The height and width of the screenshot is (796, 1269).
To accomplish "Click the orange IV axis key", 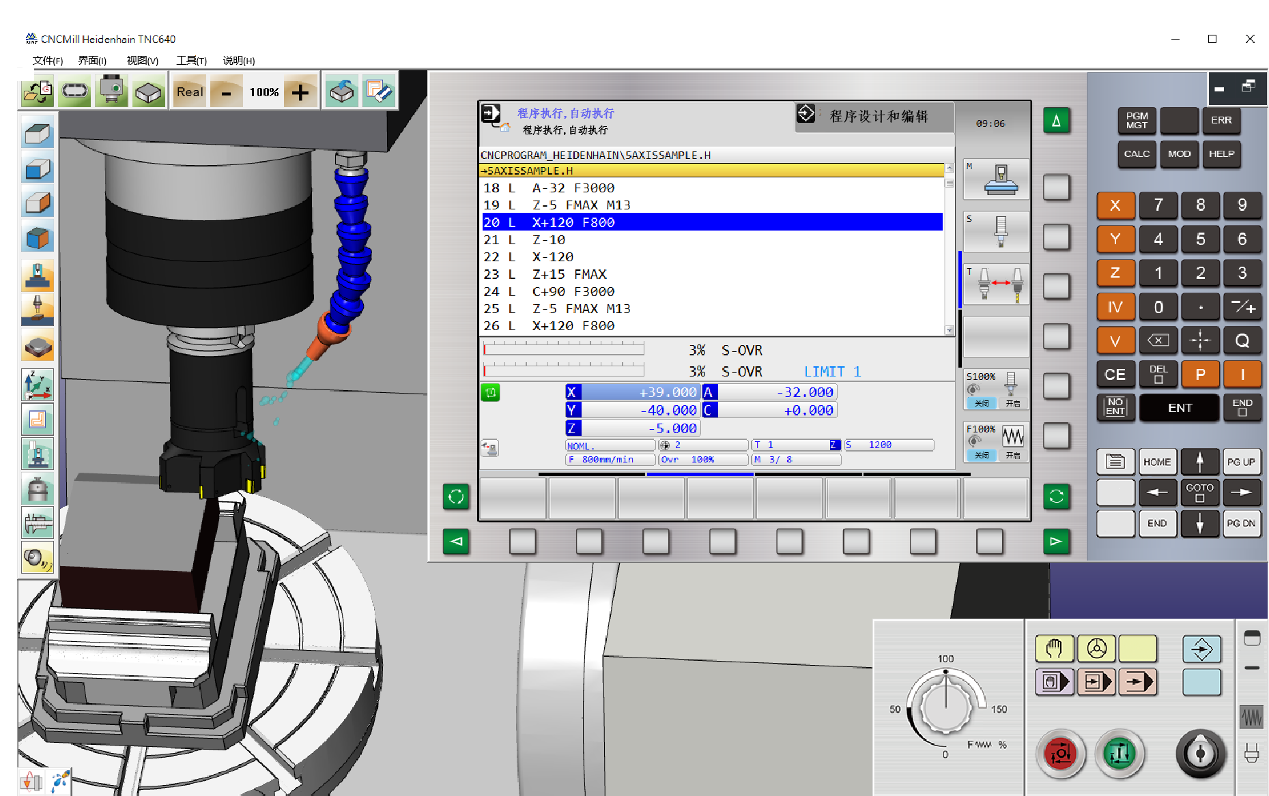I will click(x=1115, y=307).
